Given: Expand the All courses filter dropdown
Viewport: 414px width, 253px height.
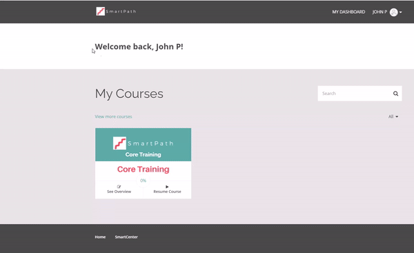Looking at the screenshot, I should (393, 117).
